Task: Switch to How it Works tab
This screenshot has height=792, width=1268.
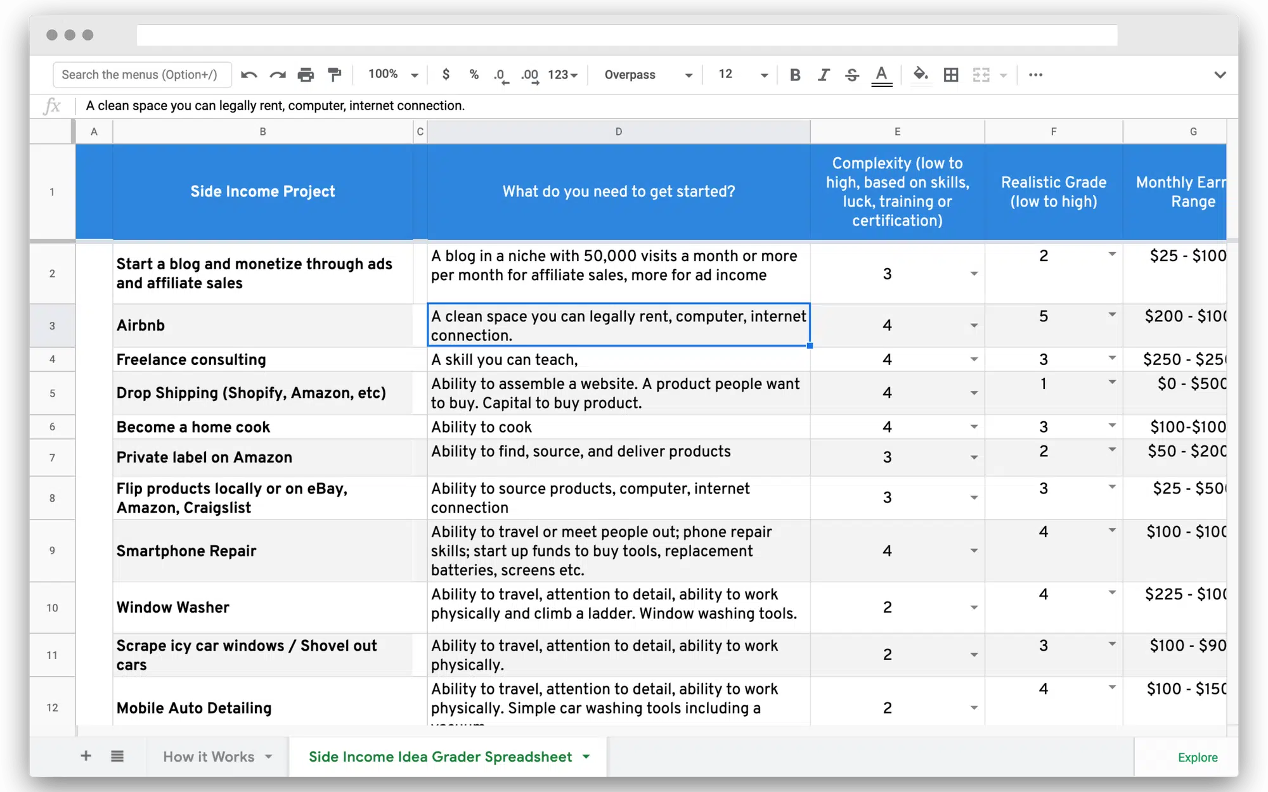Action: pyautogui.click(x=209, y=757)
